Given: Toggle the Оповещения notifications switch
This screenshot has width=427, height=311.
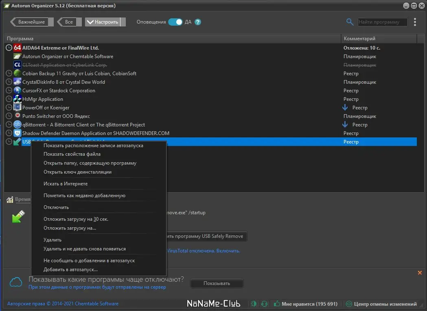Looking at the screenshot, I should coord(175,22).
